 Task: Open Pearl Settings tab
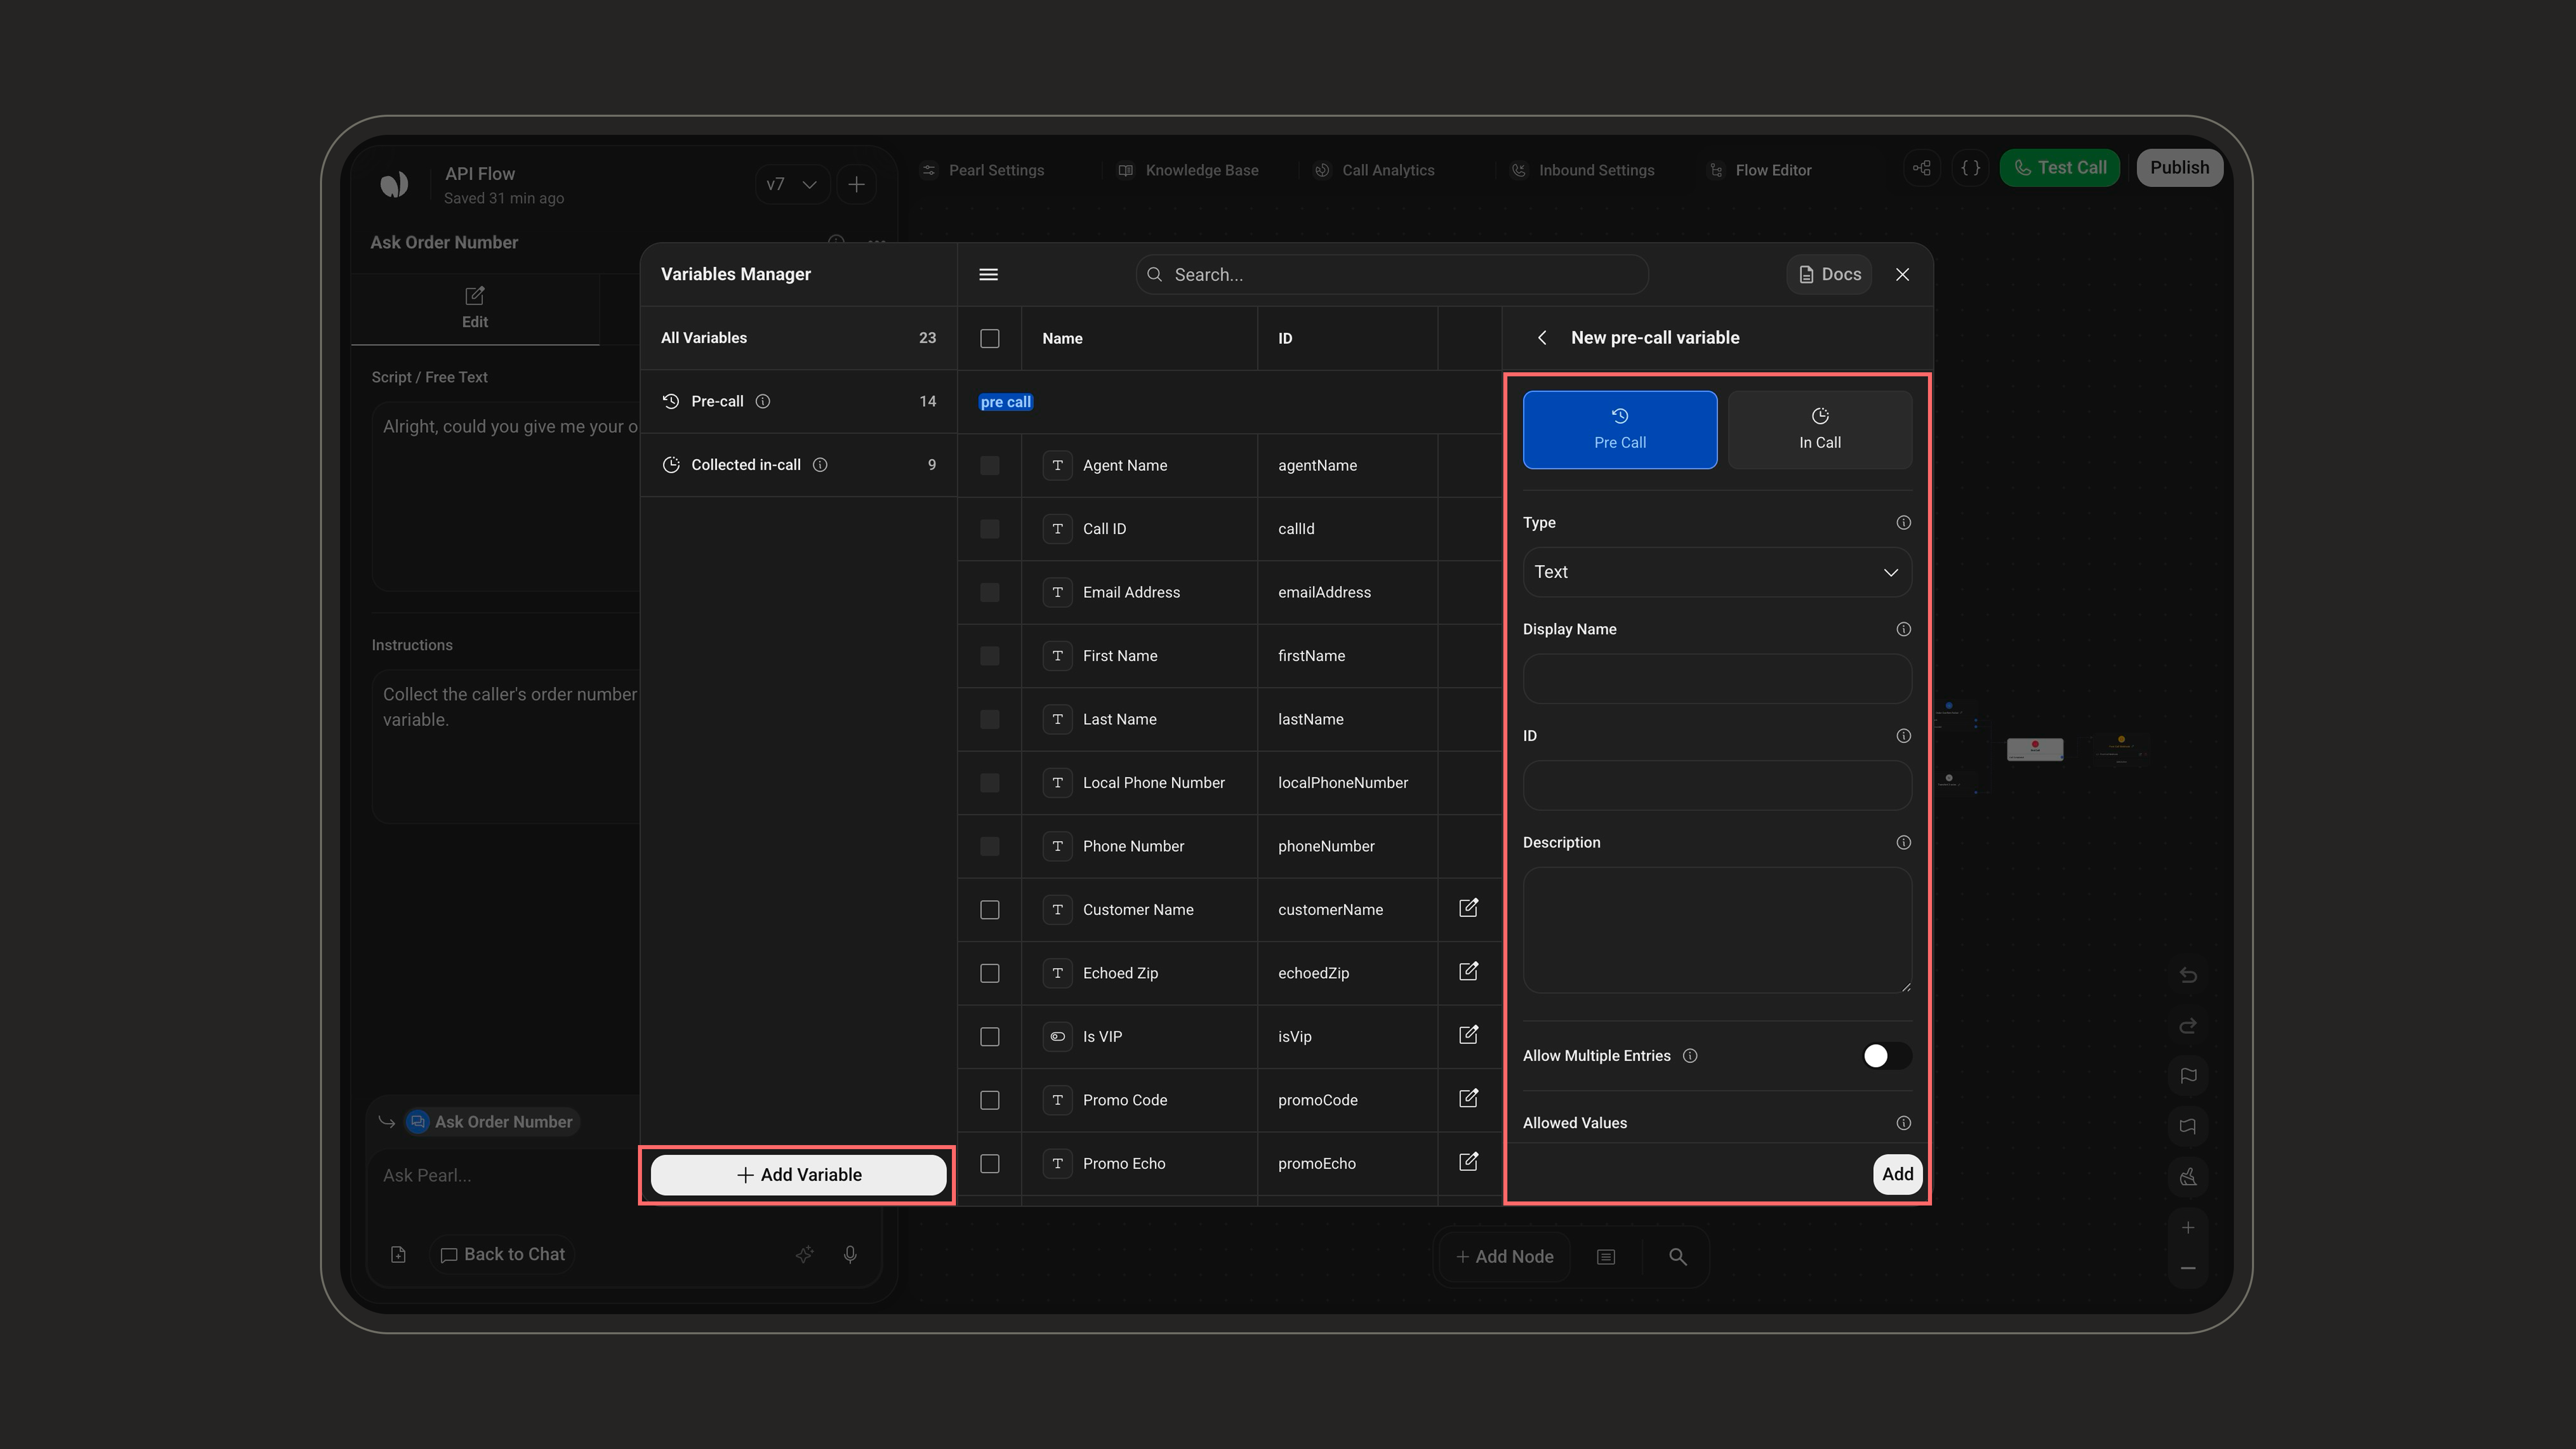tap(983, 170)
